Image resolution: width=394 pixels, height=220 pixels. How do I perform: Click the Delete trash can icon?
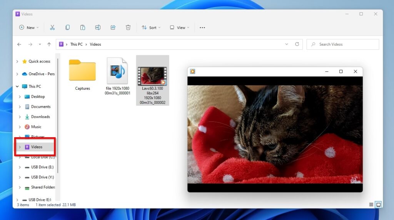coord(128,28)
